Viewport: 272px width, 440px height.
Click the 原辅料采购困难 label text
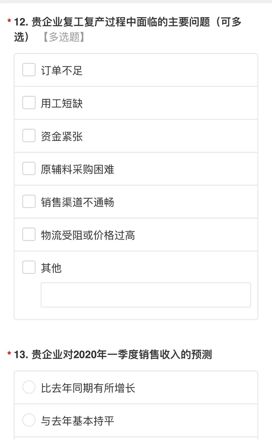coord(77,169)
